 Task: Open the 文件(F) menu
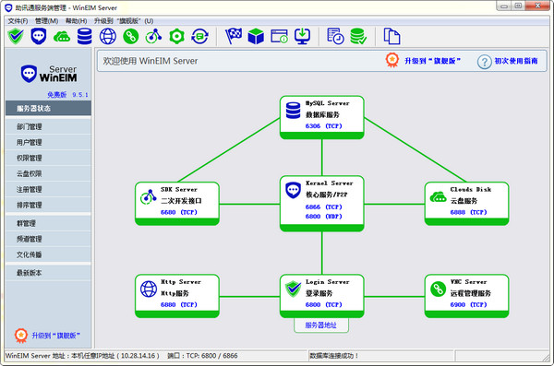pos(18,21)
